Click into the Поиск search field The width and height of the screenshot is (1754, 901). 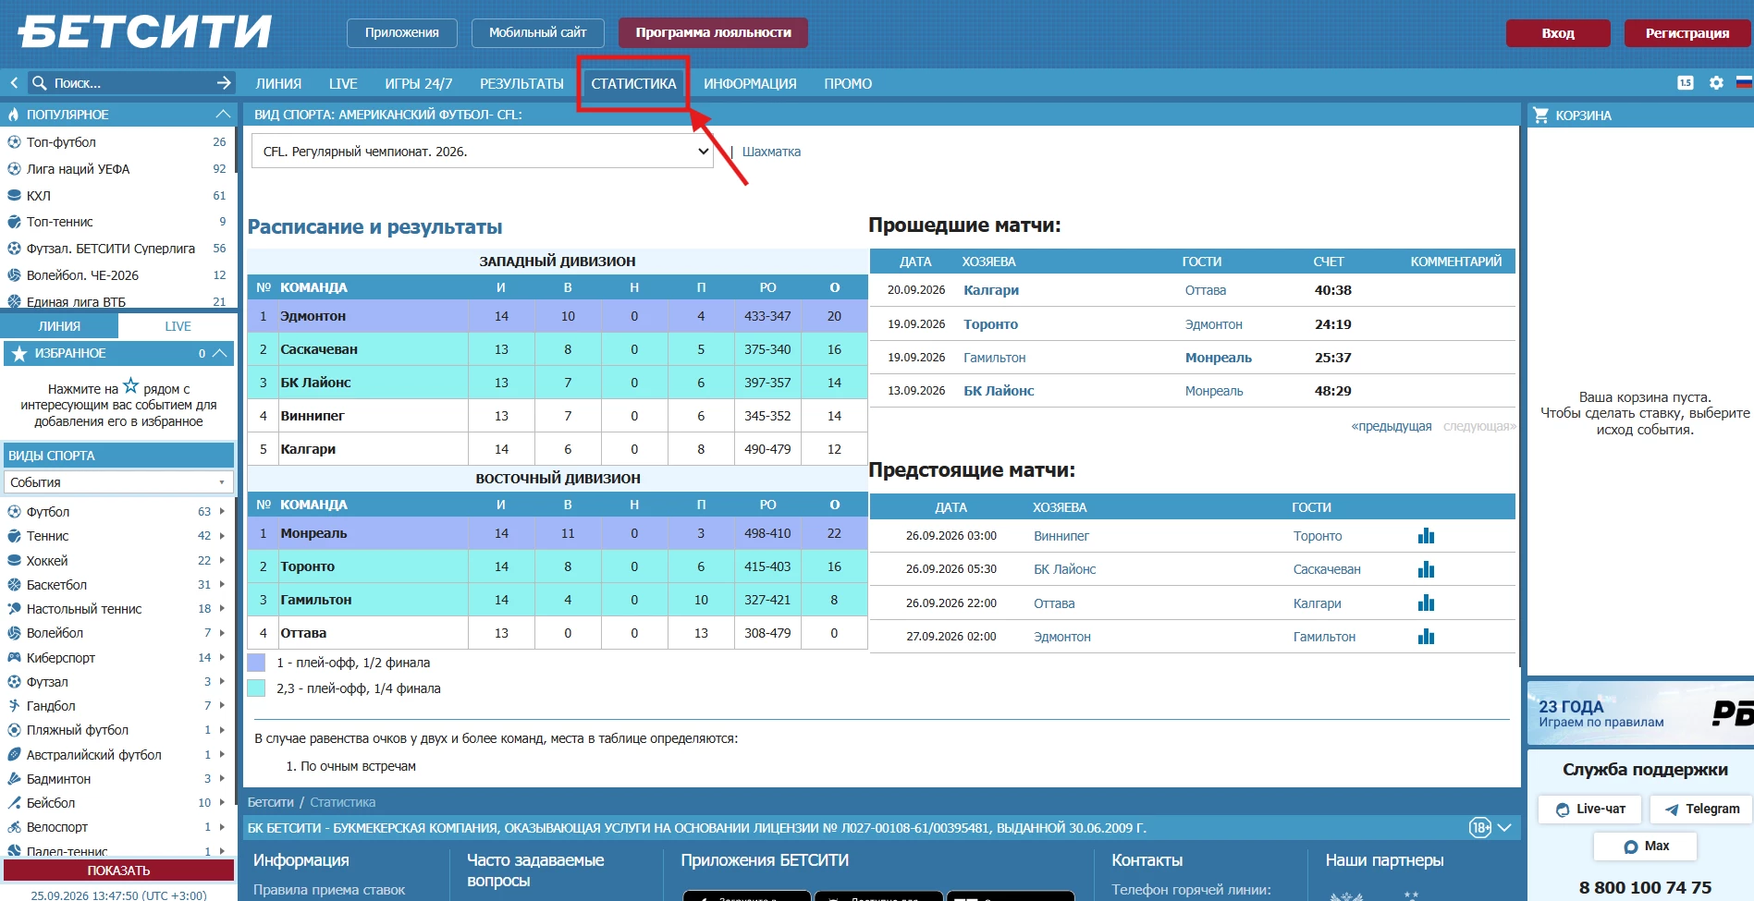point(131,83)
